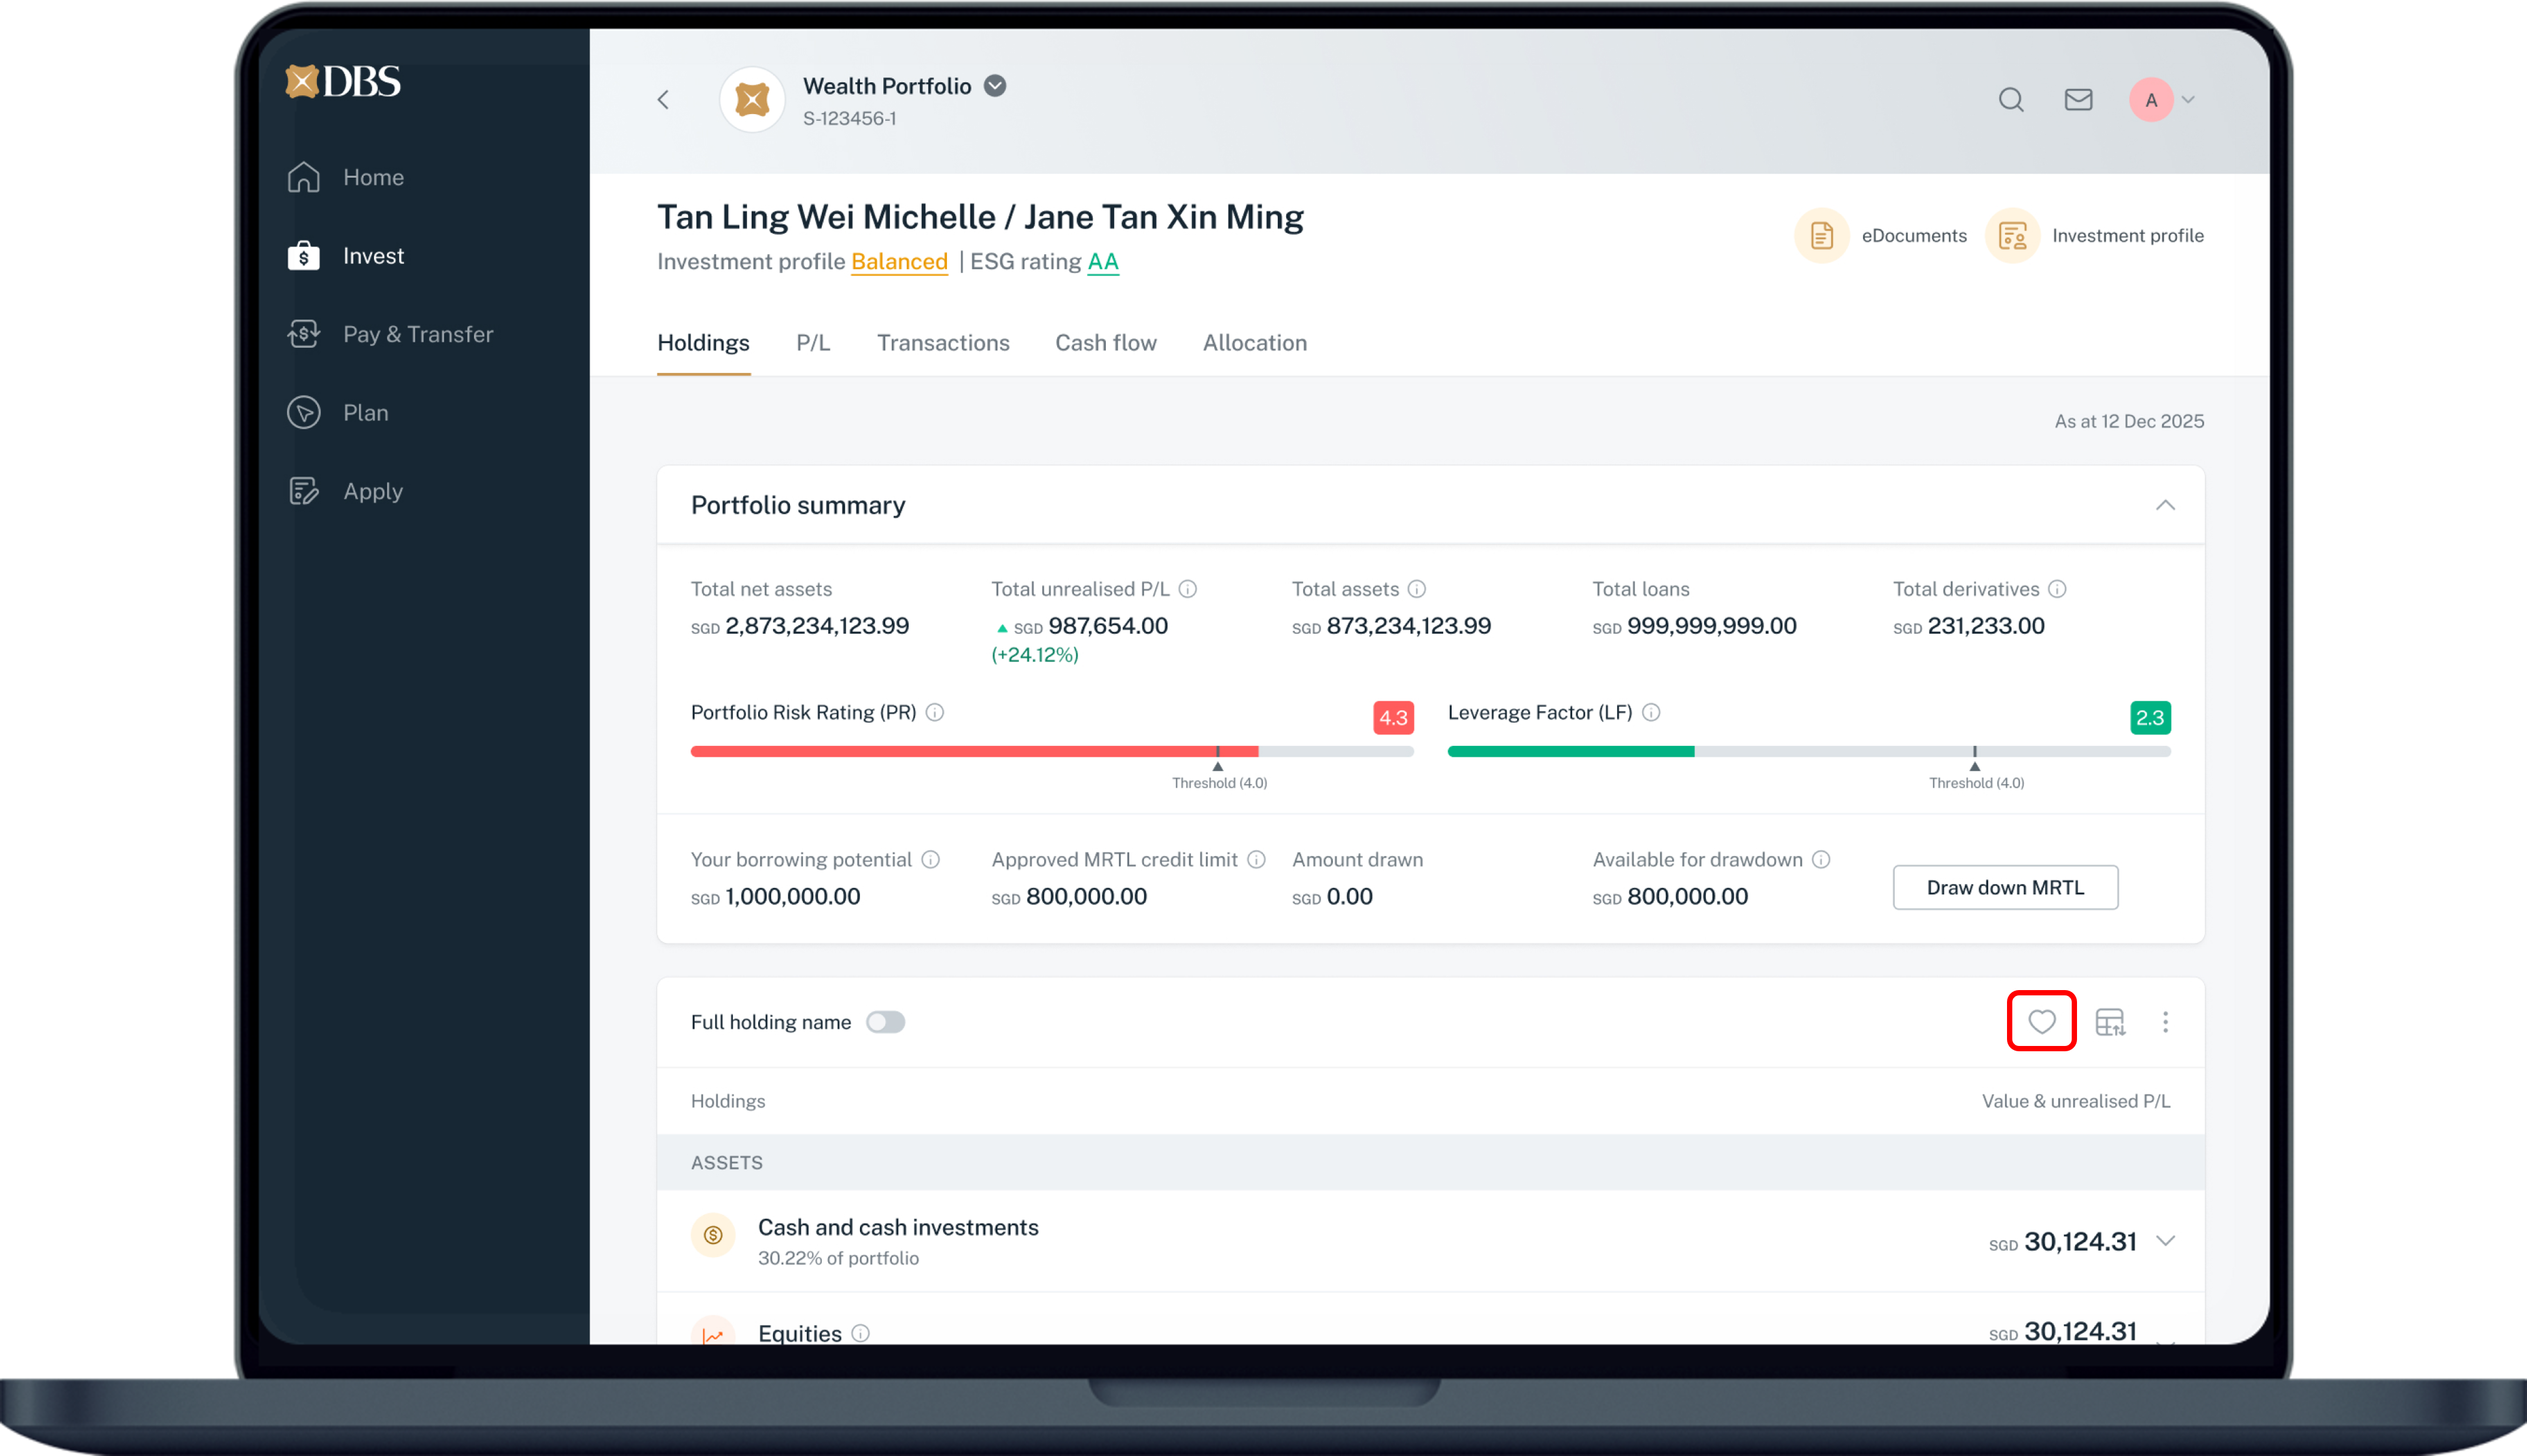The image size is (2527, 1456).
Task: Toggle the Full holding name switch
Action: (x=885, y=1022)
